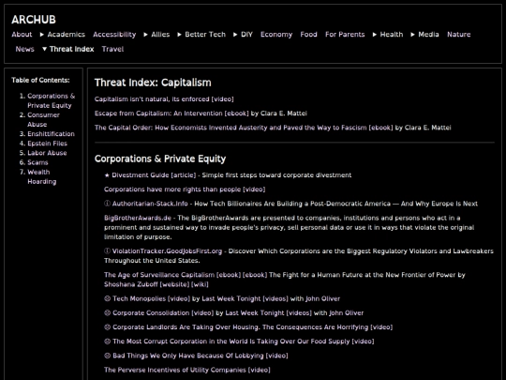Jump to Scams in contents

pyautogui.click(x=37, y=162)
